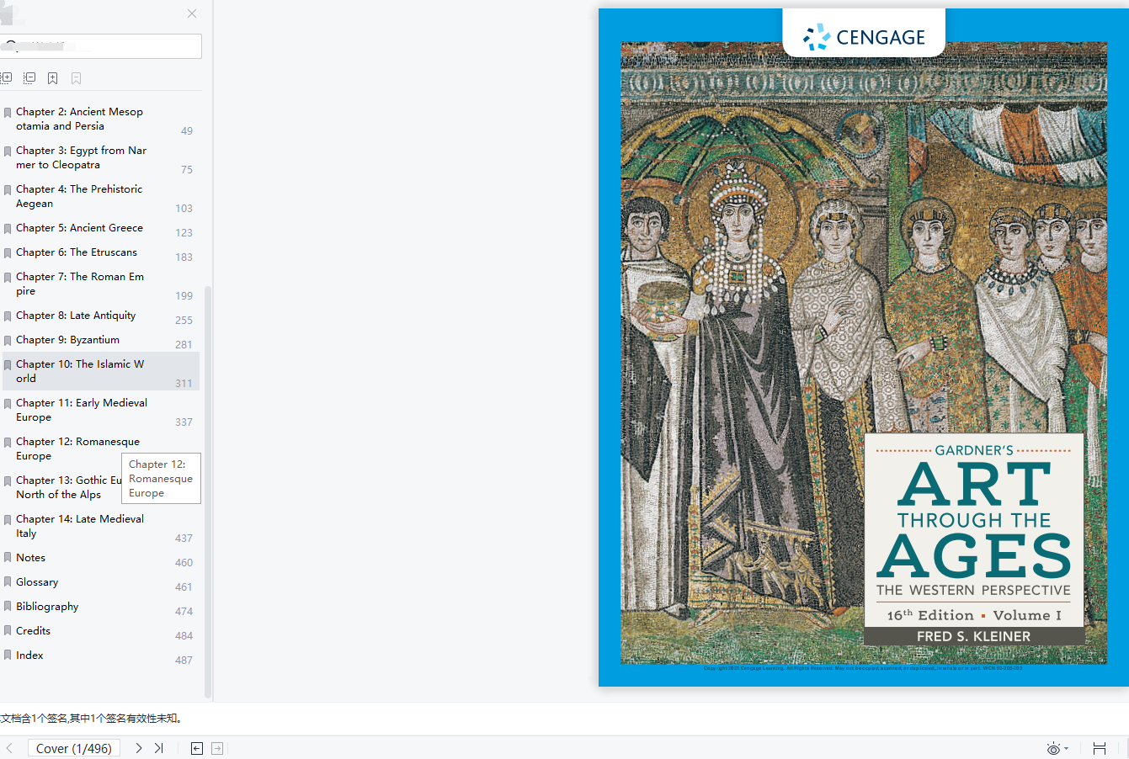Image resolution: width=1129 pixels, height=759 pixels.
Task: Jump to the Credits bookmark
Action: (x=33, y=631)
